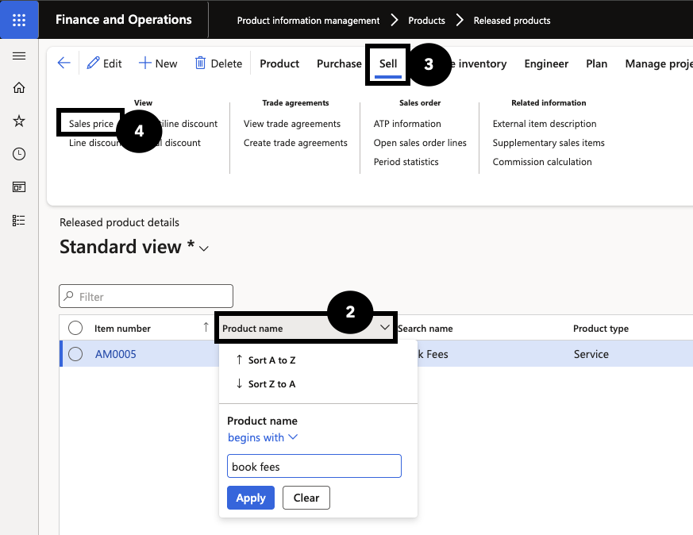The width and height of the screenshot is (693, 535).
Task: Click Products breadcrumb
Action: tap(426, 21)
